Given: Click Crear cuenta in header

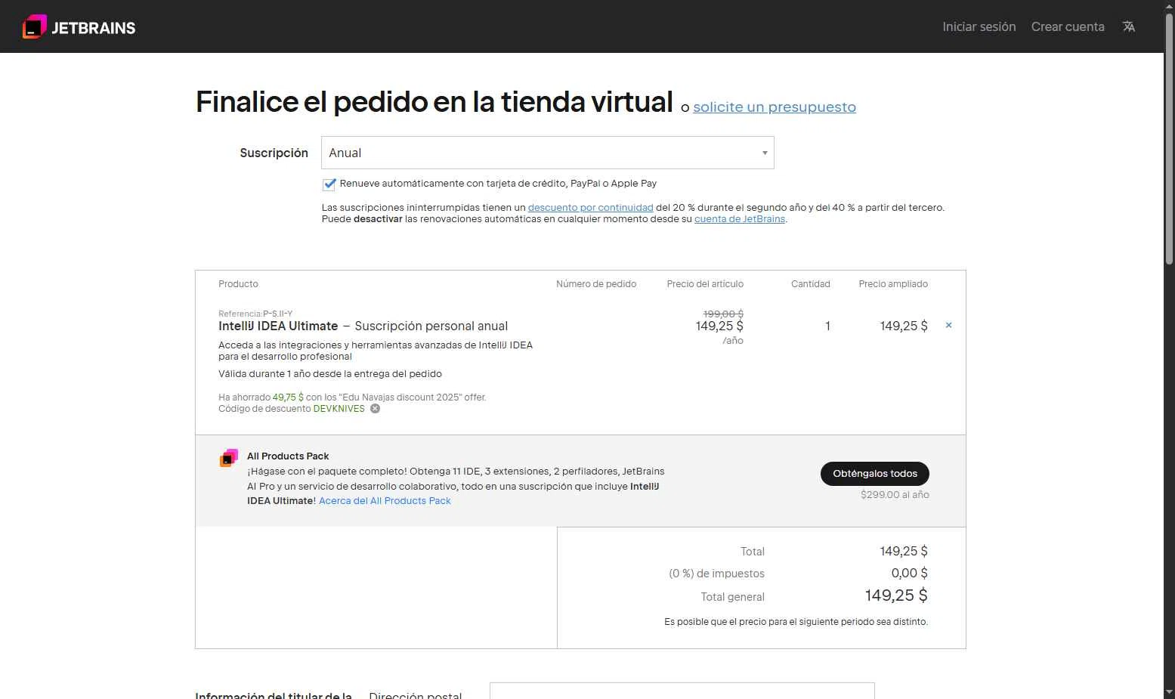Looking at the screenshot, I should pyautogui.click(x=1068, y=26).
